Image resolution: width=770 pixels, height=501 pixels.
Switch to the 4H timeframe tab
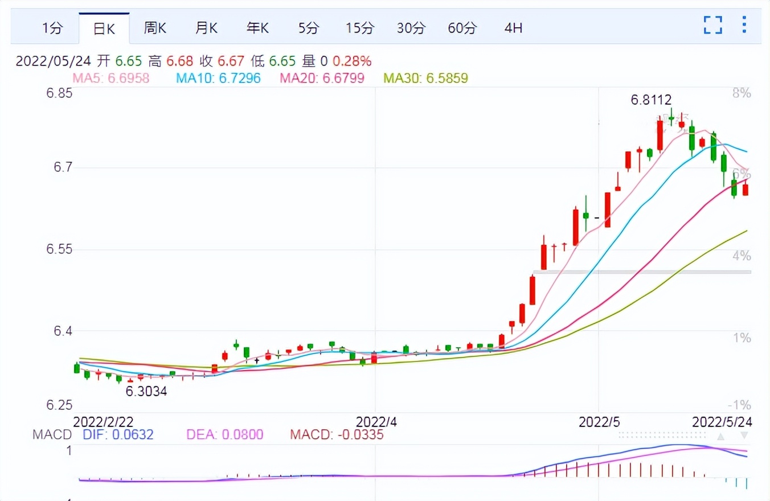click(512, 27)
